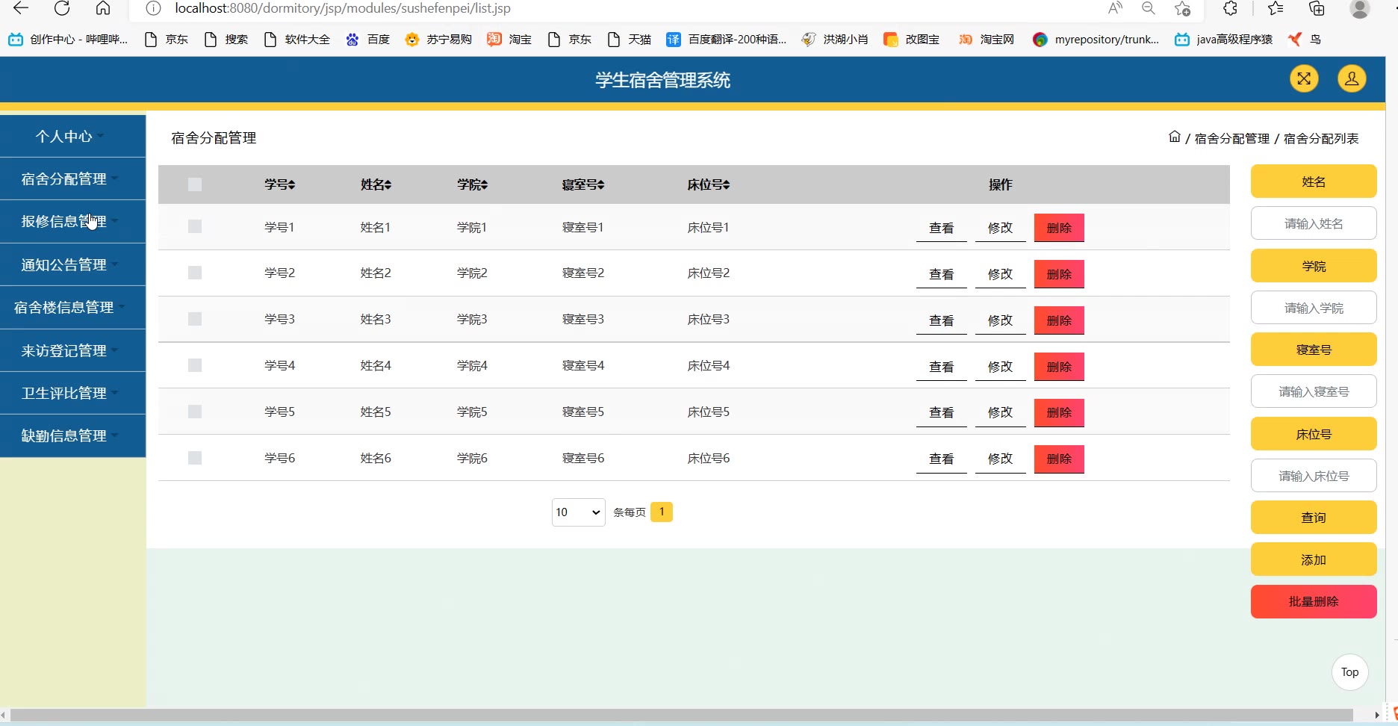Go back with the browser back arrow
This screenshot has height=726, width=1398.
tap(21, 8)
